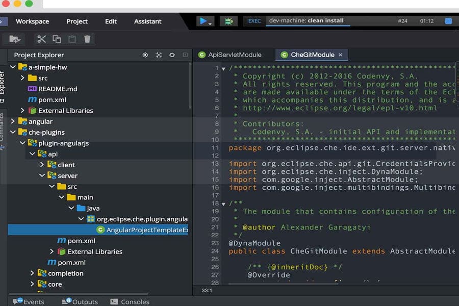Close the CheGitModule editor tab

(340, 55)
